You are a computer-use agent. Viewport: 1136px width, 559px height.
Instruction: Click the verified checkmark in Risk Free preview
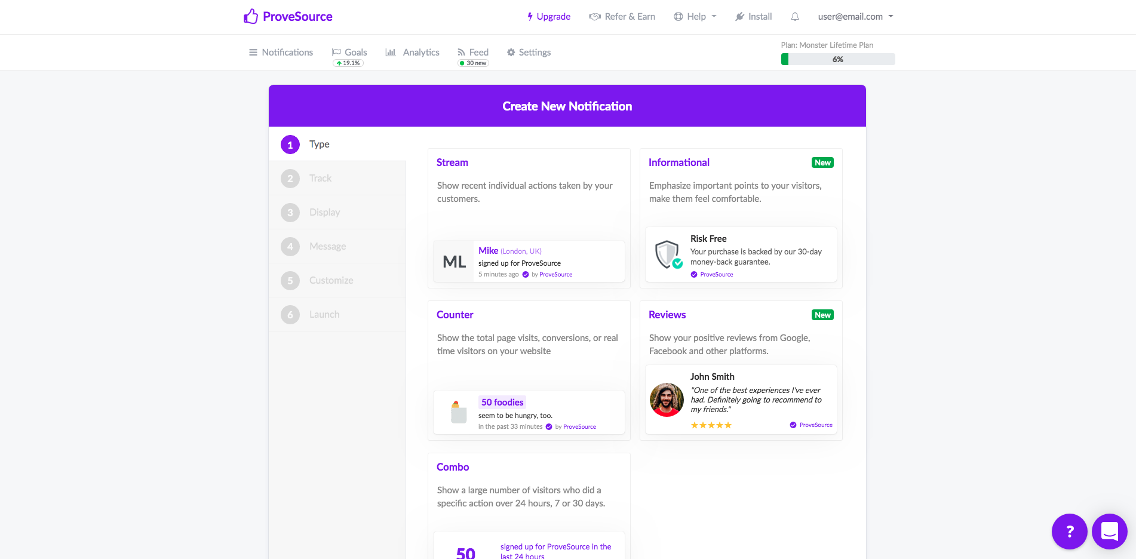coord(694,275)
